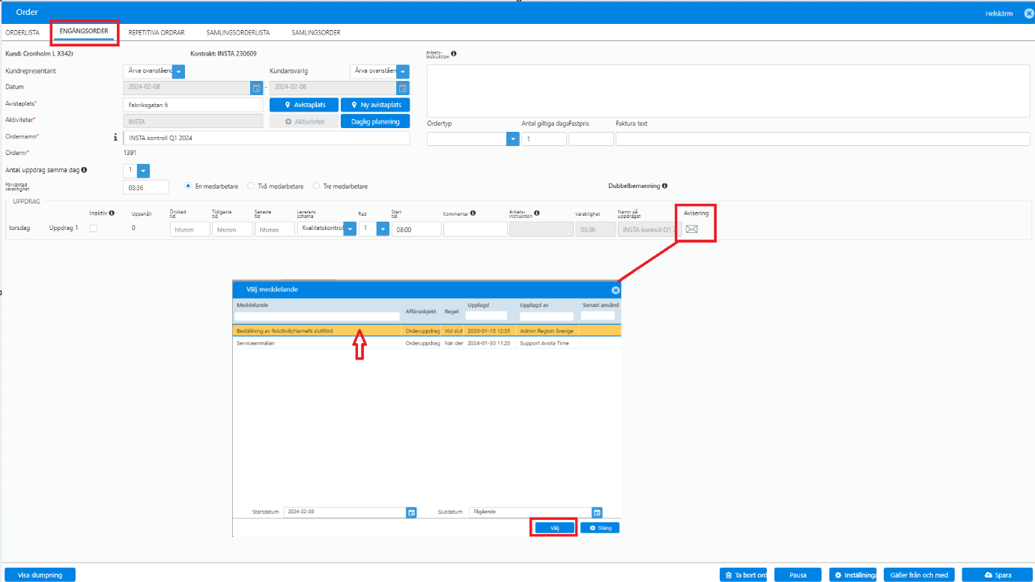Close the Välj meddelande dialog with X
The image size is (1035, 582).
(x=616, y=290)
